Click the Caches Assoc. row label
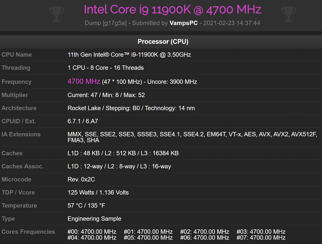Image resolution: width=322 pixels, height=244 pixels. click(23, 166)
